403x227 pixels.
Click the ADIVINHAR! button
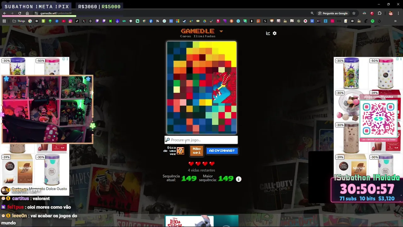pos(222,151)
